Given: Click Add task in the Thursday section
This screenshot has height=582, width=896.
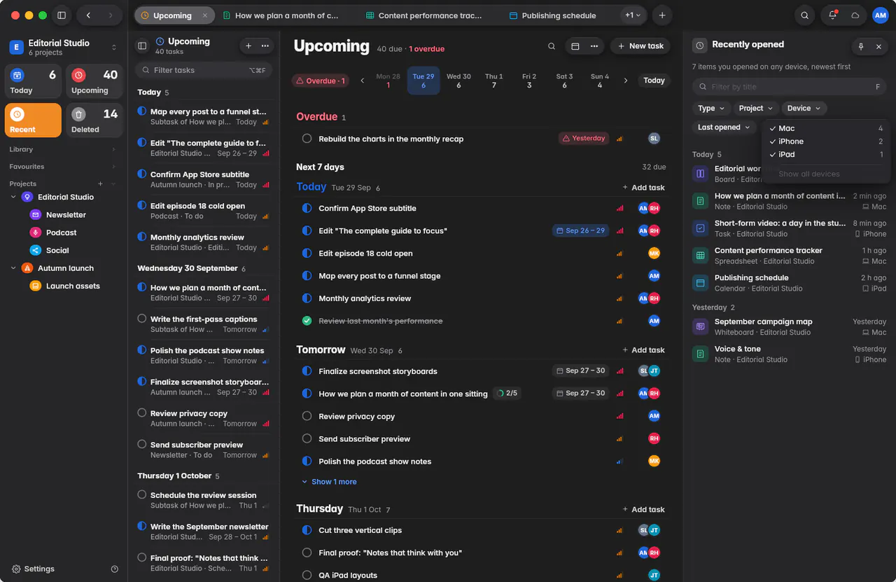Looking at the screenshot, I should (643, 509).
